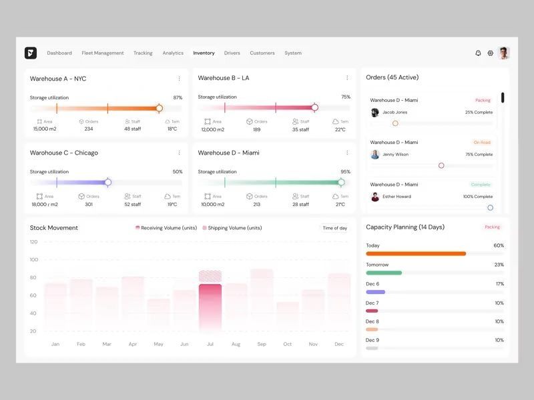Click the Capacity Planning Packing tag
The image size is (534, 400).
(x=492, y=227)
